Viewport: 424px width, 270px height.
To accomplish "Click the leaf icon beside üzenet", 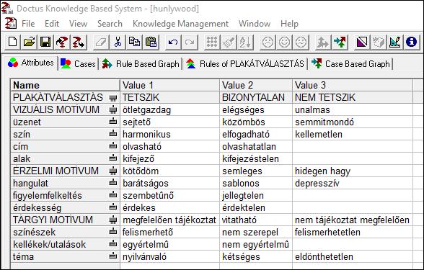I will 113,122.
